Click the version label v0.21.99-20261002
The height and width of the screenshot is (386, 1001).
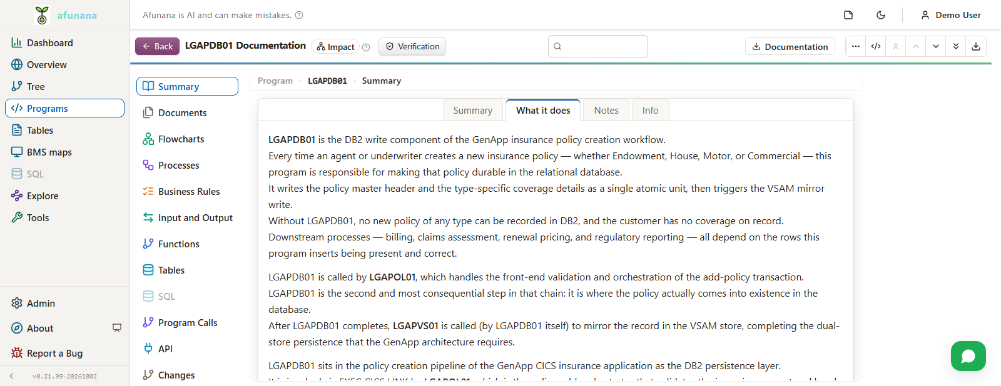click(64, 377)
